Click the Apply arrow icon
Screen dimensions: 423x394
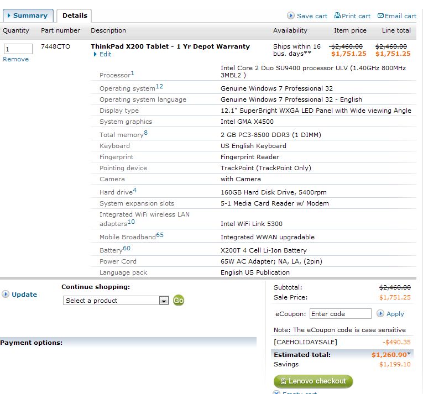point(380,313)
